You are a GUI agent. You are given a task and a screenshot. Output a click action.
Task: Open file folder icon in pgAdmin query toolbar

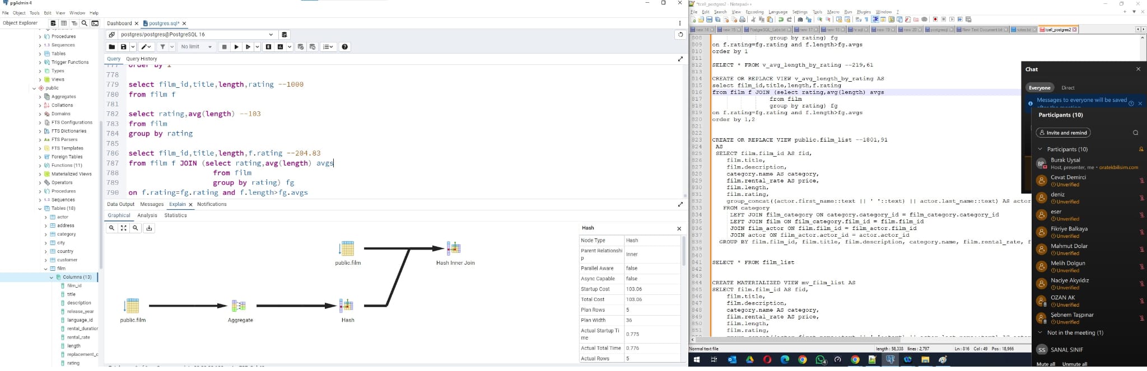[x=111, y=47]
